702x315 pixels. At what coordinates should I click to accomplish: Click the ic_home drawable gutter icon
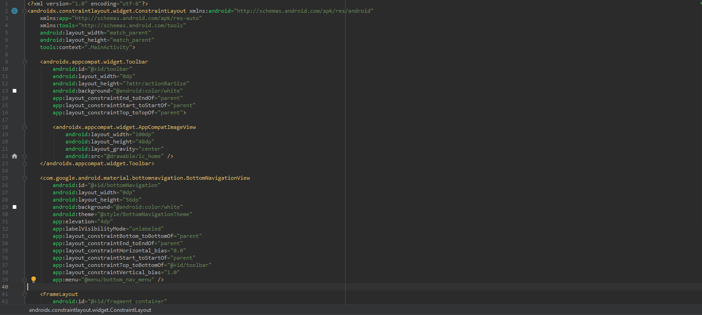[x=15, y=156]
